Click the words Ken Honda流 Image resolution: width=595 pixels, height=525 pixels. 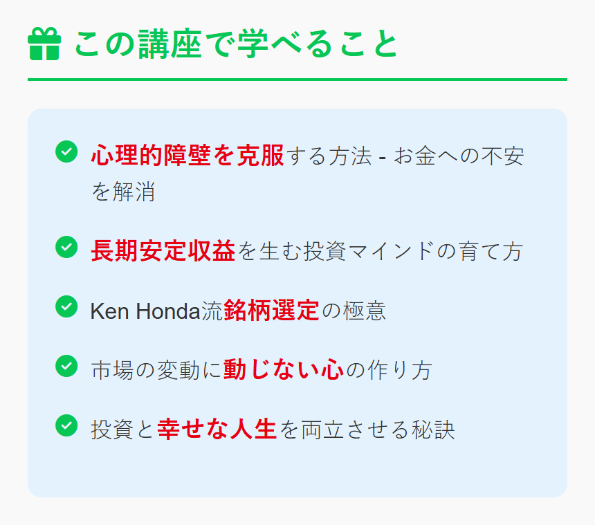156,311
